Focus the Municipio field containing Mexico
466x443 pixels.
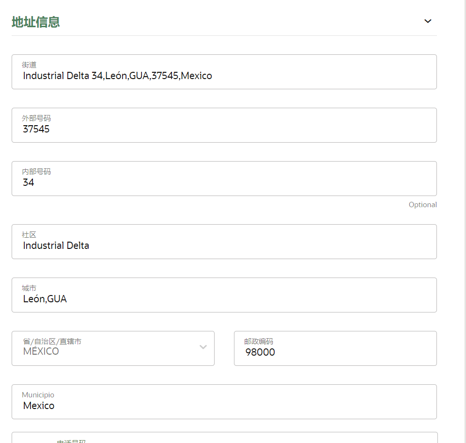coord(224,406)
